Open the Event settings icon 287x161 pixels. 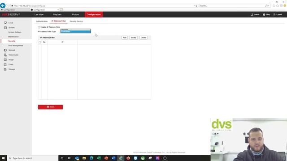tap(5, 64)
